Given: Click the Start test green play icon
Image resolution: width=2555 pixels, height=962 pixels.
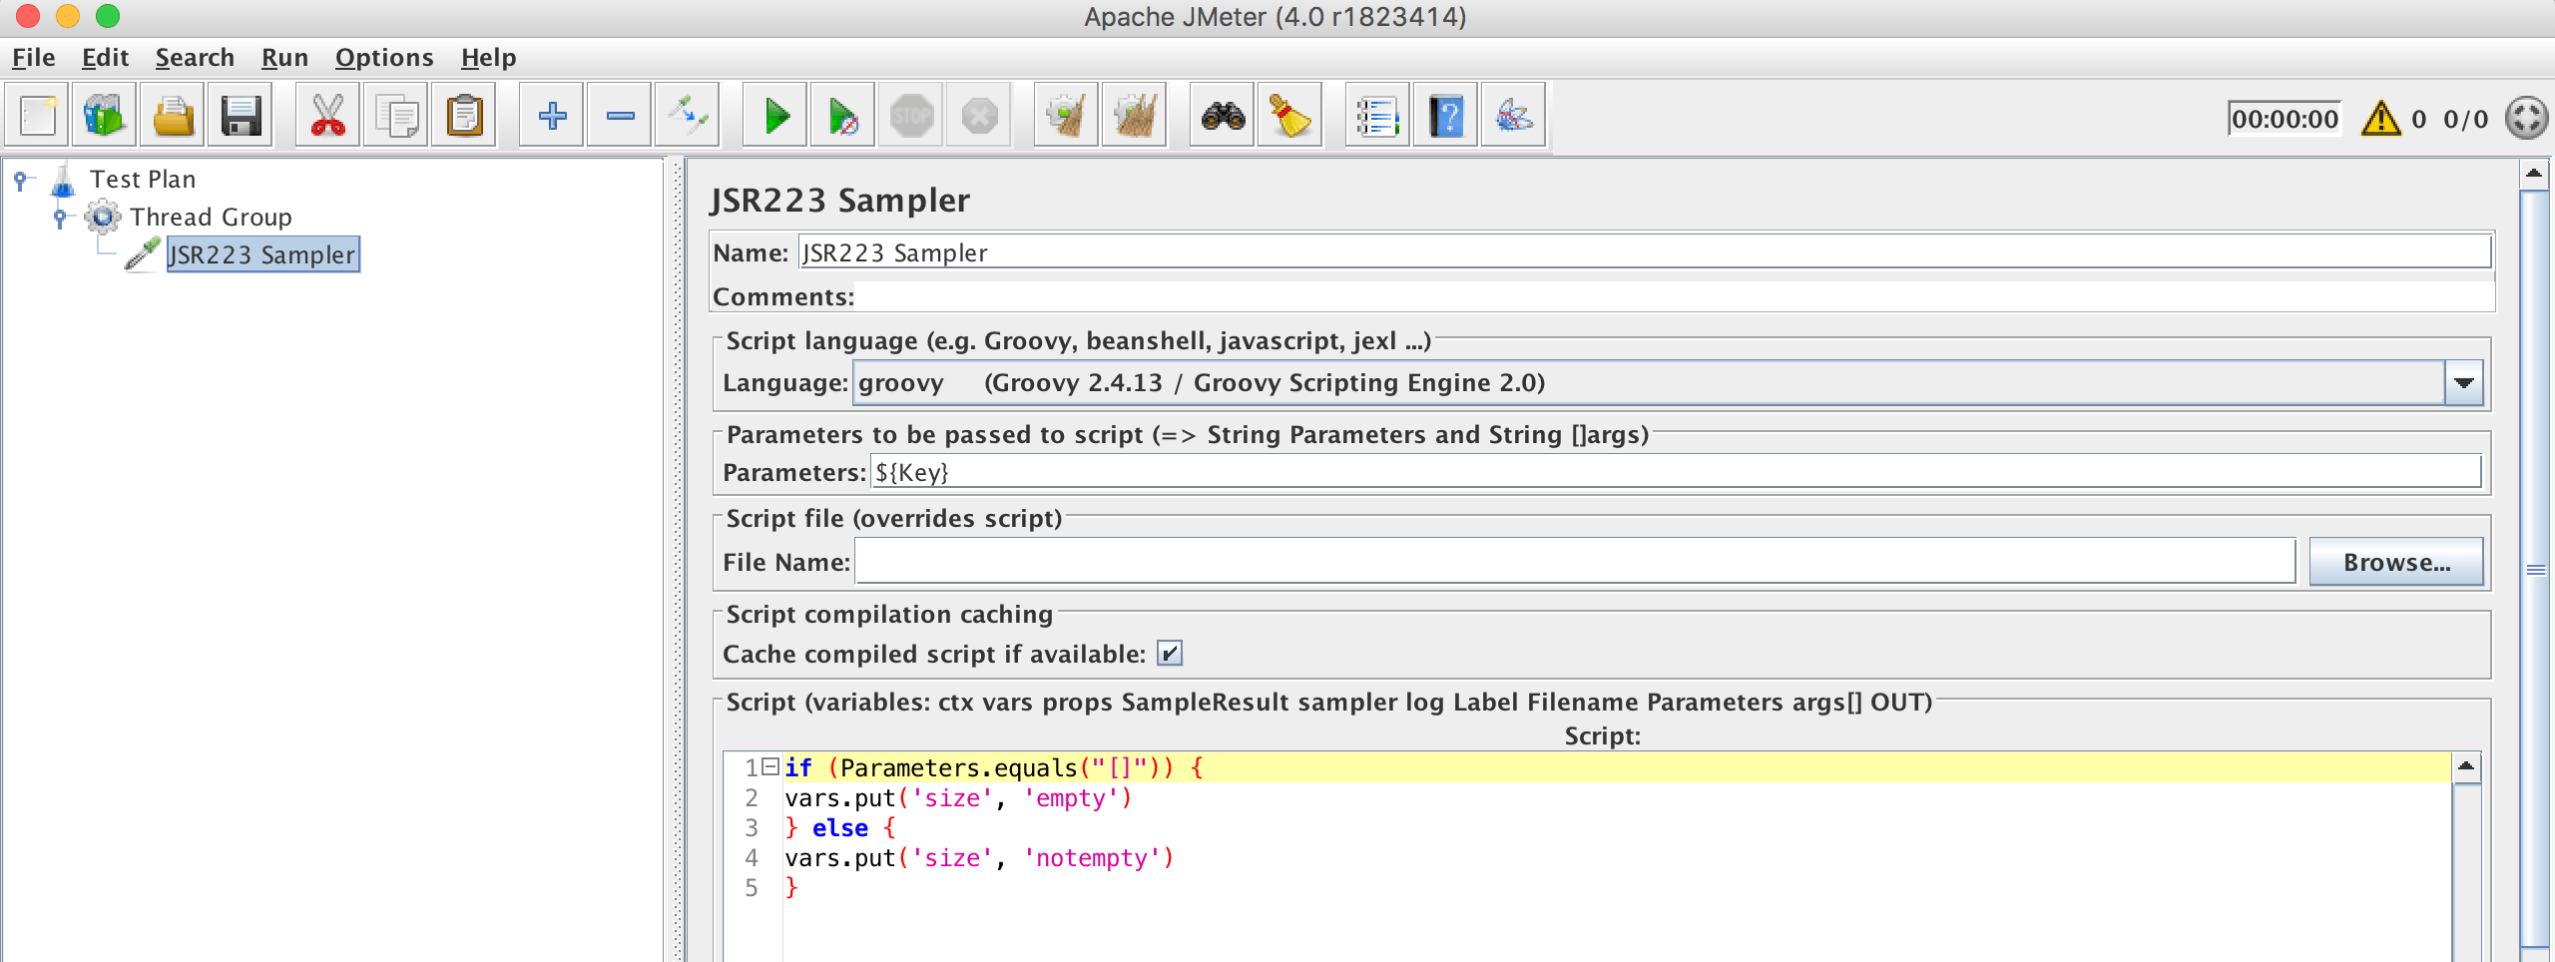Looking at the screenshot, I should tap(775, 117).
